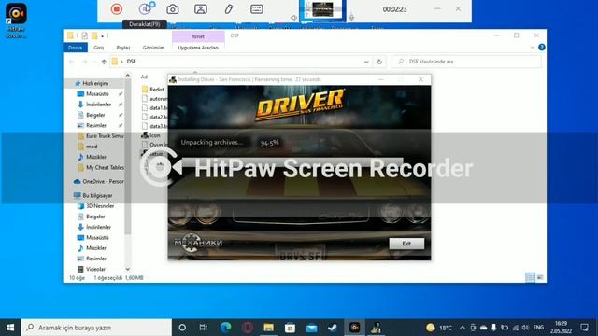This screenshot has width=598, height=336.
Task: Click the installer unpacking progress bar
Action: click(x=292, y=161)
